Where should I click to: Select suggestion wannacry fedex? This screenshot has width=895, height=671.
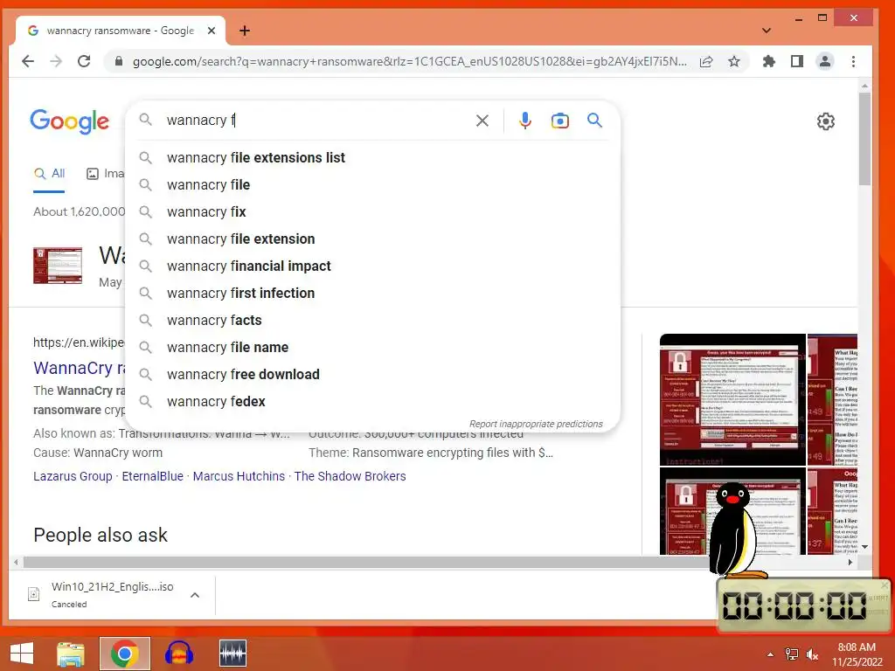[372, 402]
